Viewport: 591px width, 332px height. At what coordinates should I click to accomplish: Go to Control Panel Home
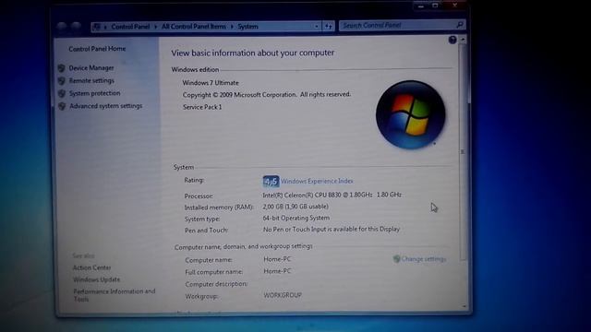pyautogui.click(x=97, y=49)
